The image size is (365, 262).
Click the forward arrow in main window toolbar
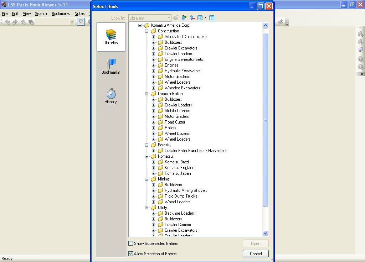click(15, 22)
